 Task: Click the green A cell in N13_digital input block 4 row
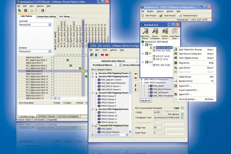(x=68, y=60)
